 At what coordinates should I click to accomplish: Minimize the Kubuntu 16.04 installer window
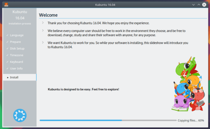(x=194, y=5)
